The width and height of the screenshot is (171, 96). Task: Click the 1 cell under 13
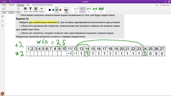tap(81, 54)
